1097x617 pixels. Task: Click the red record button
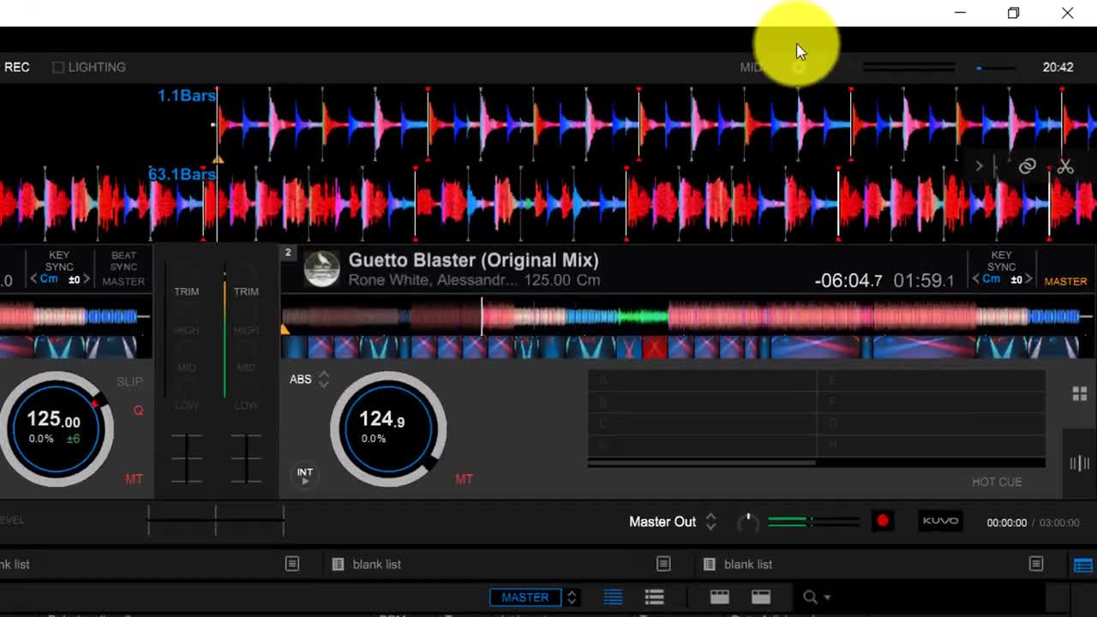pyautogui.click(x=883, y=521)
